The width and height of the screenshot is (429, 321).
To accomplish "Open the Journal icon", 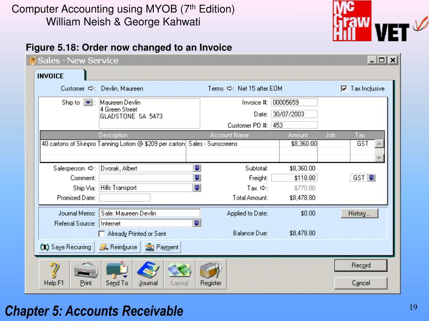I will pyautogui.click(x=148, y=274).
